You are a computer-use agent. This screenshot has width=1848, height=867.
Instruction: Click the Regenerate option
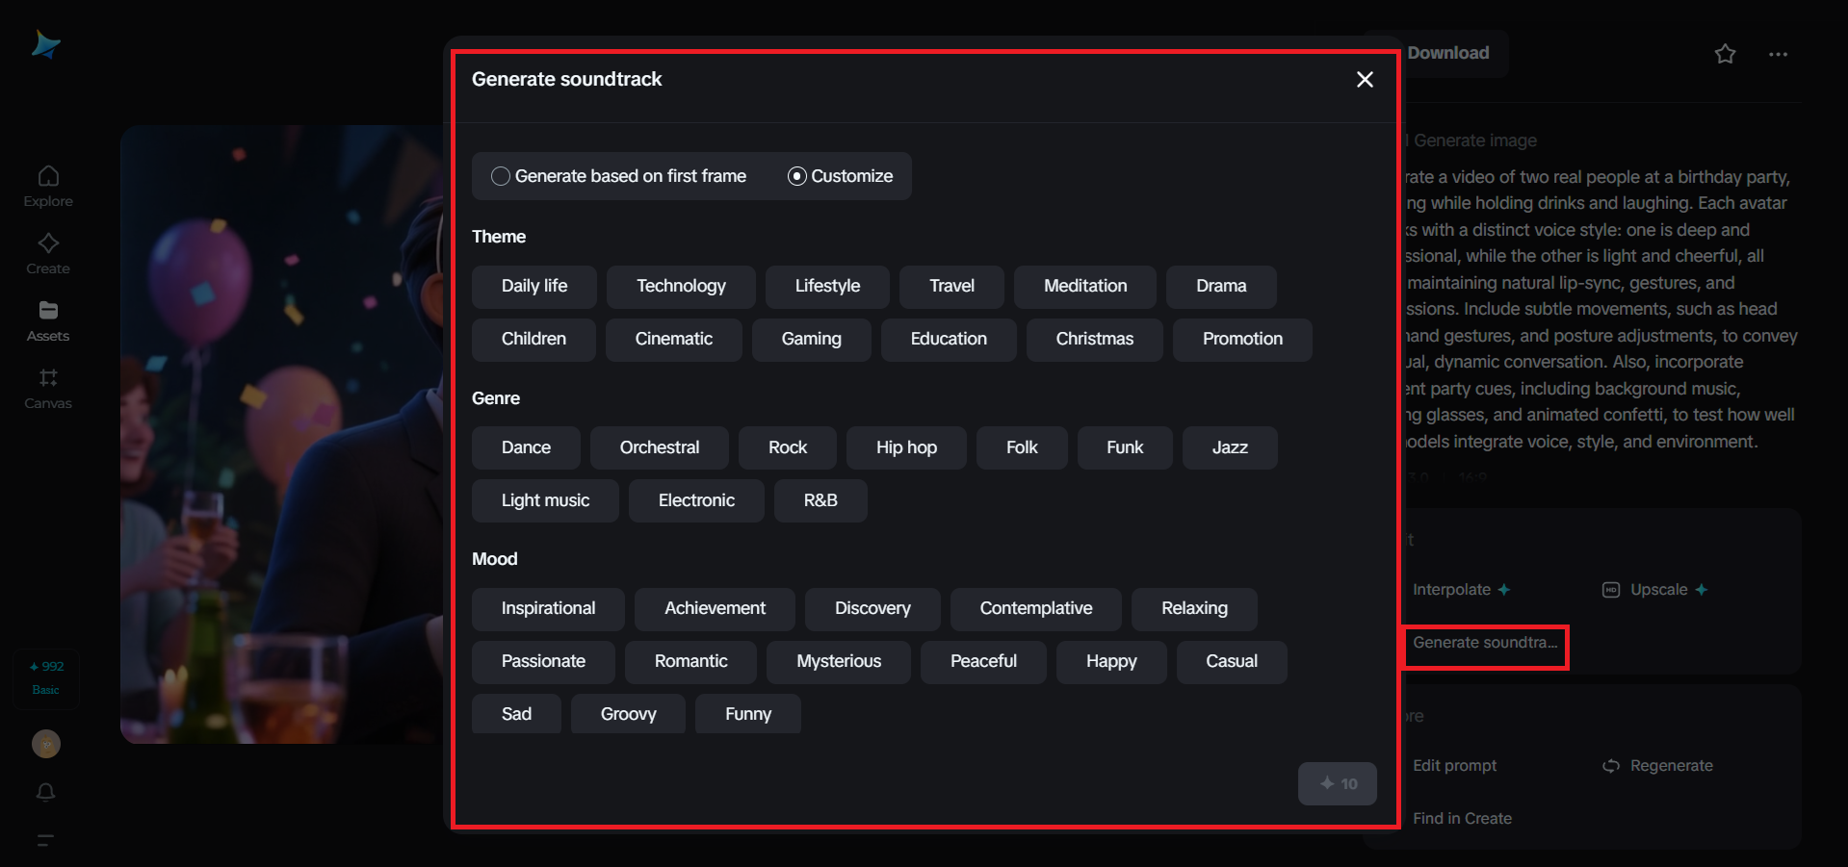point(1658,766)
